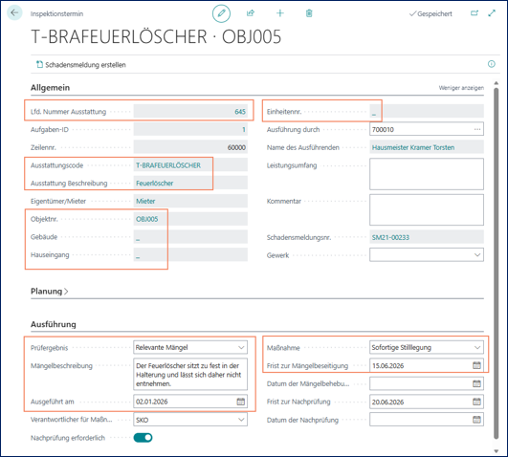Open page in new window icon
Image resolution: width=508 pixels, height=457 pixels.
pos(475,13)
